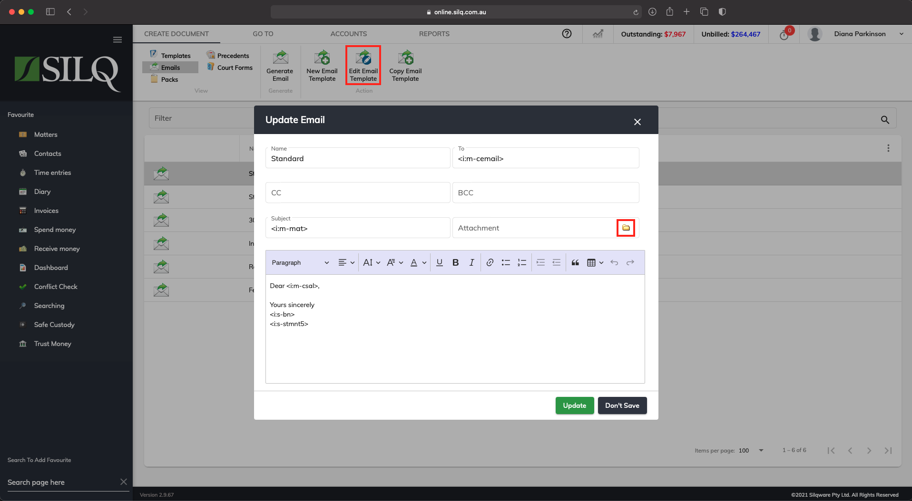Switch to the ACCOUNTS tab
The image size is (912, 501).
[349, 34]
